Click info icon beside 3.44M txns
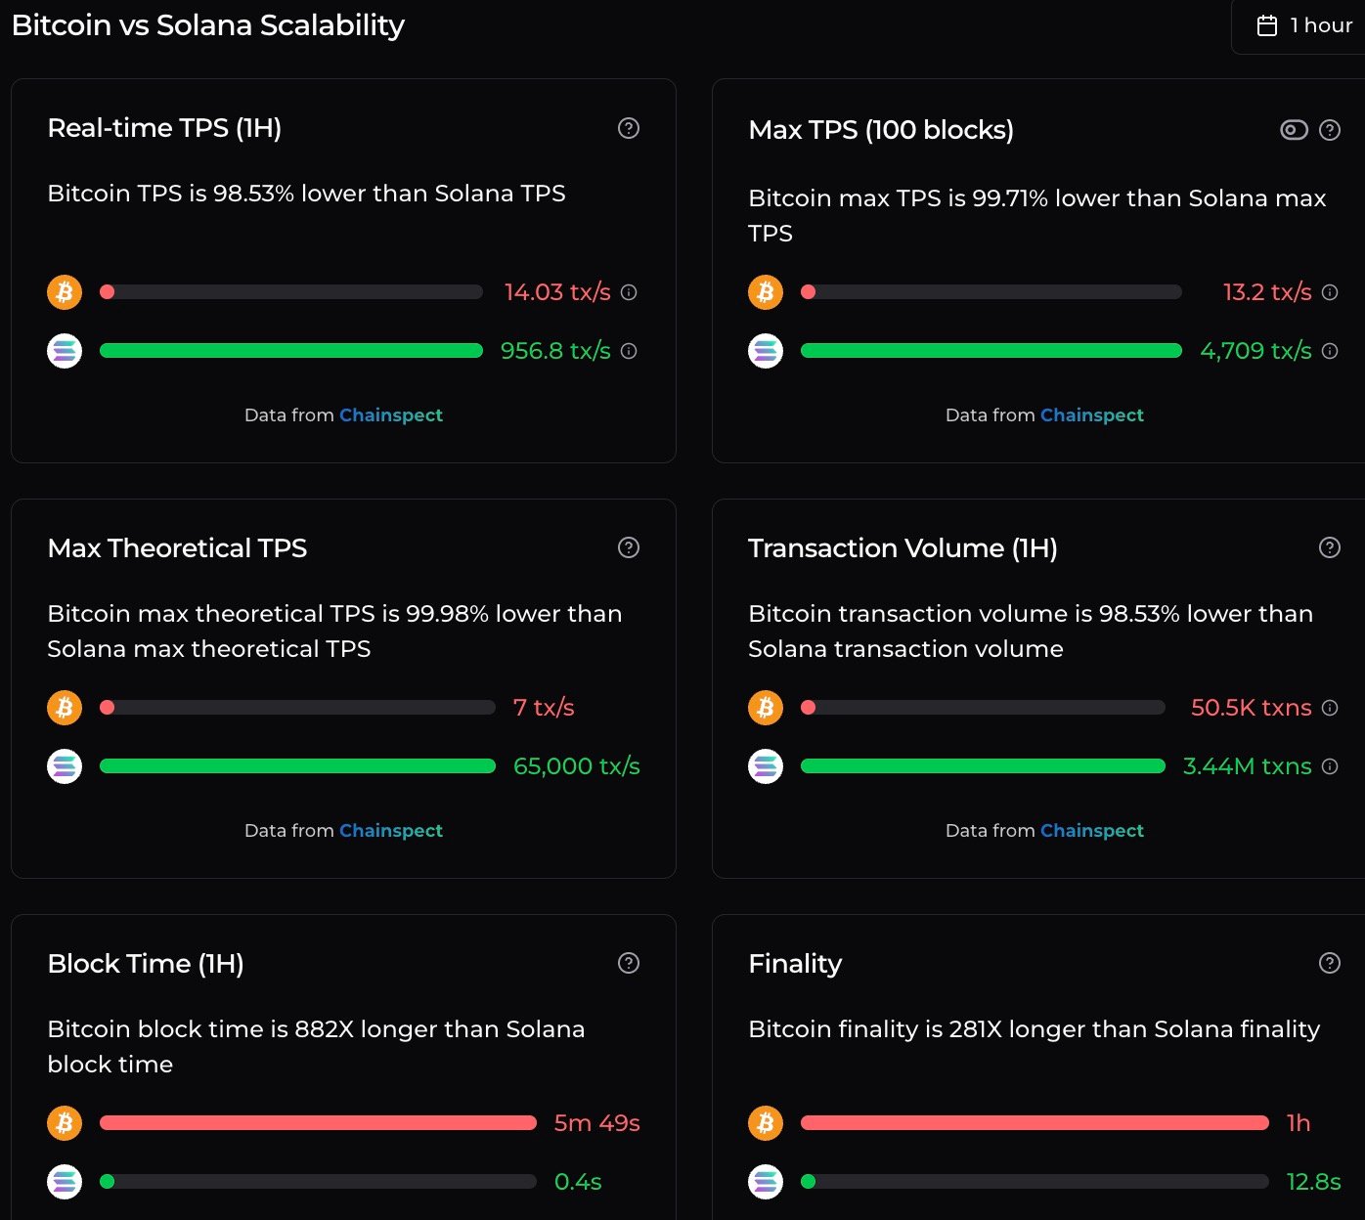Viewport: 1365px width, 1220px height. pos(1330,766)
